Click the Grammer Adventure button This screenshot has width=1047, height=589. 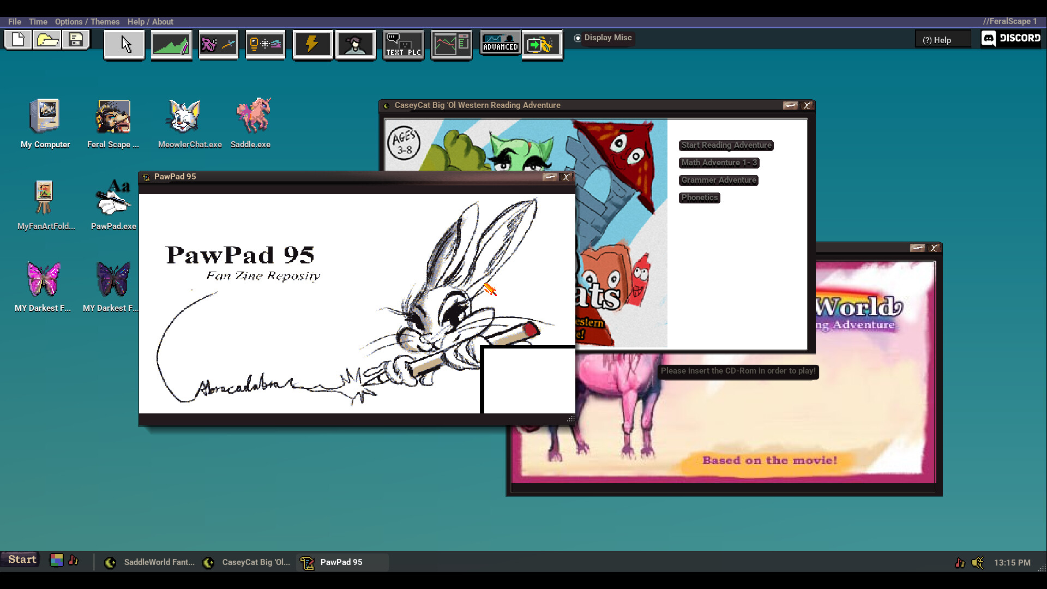click(x=719, y=180)
